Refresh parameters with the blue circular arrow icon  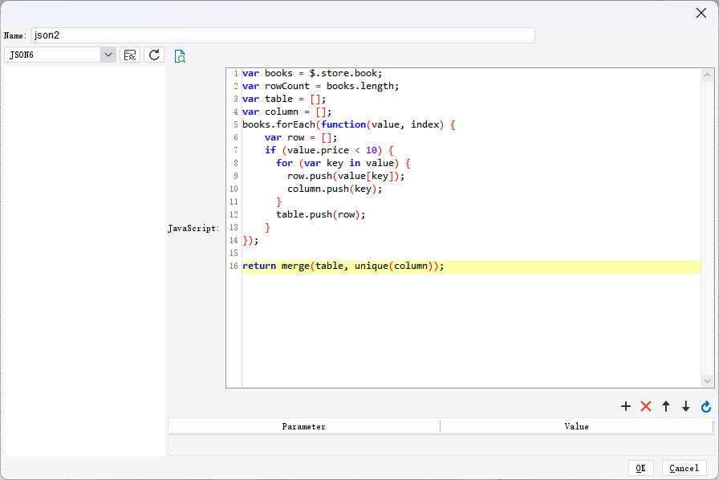click(x=706, y=407)
